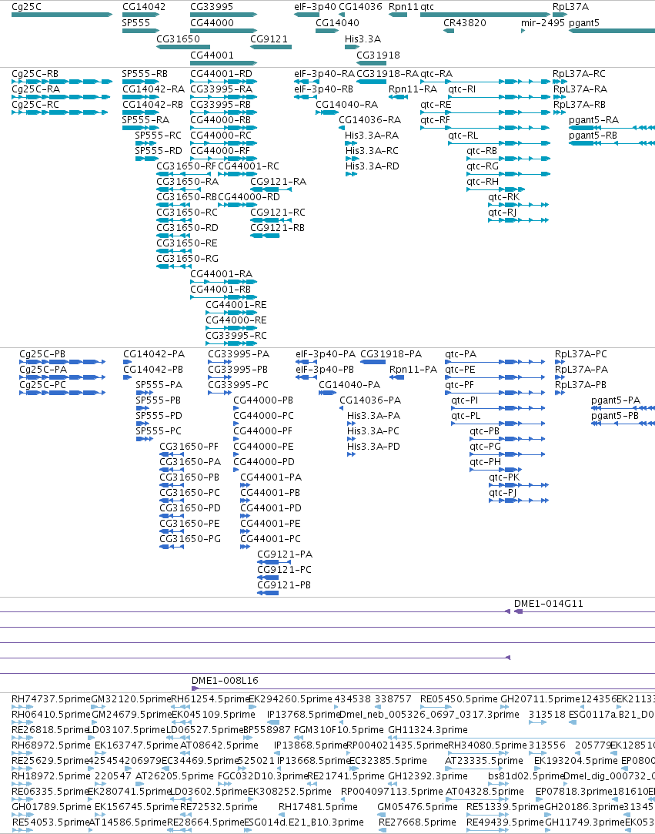Open the Cg25C-RB transcript

[62, 82]
